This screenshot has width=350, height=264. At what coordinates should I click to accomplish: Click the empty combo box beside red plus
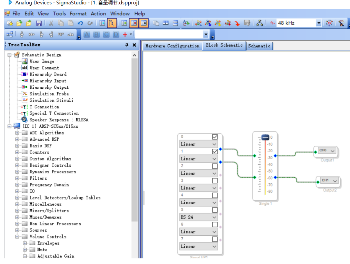tap(172, 35)
